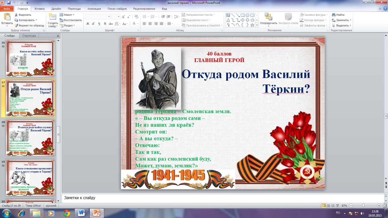Close the slides pane with the X
Screen dimensions: 388x218
(x=58, y=36)
